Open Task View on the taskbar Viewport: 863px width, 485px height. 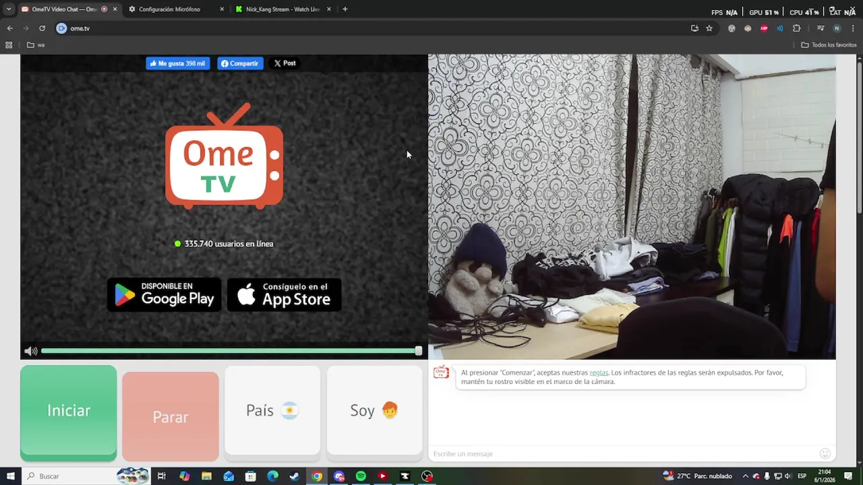coord(162,476)
